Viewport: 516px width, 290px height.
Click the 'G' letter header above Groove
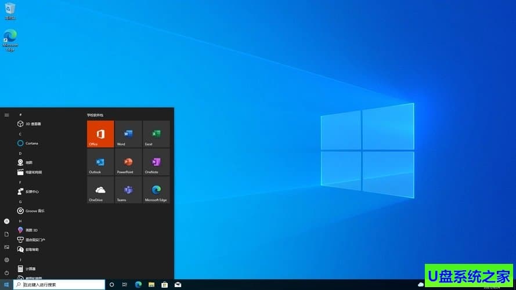(x=20, y=202)
